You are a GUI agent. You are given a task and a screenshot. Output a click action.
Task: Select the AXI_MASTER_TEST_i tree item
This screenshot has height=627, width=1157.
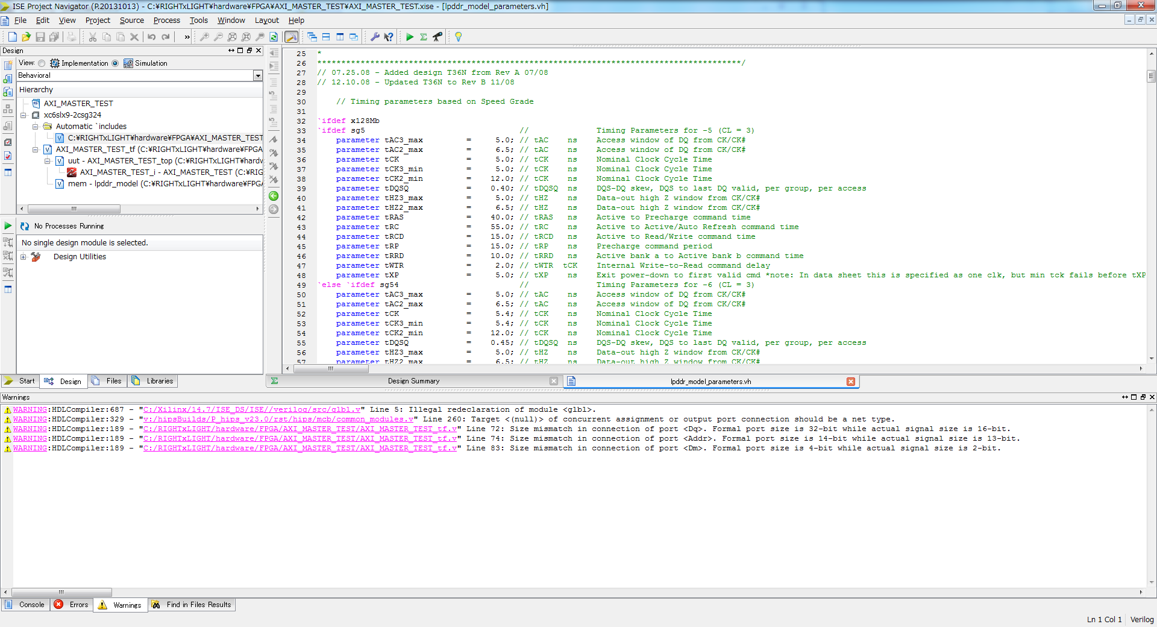pyautogui.click(x=165, y=172)
